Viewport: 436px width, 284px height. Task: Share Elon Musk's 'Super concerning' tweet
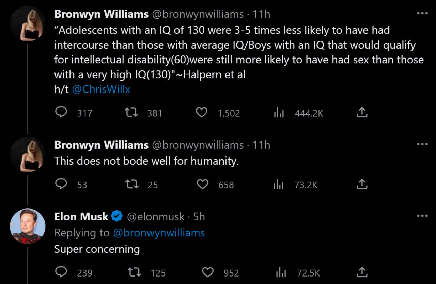pyautogui.click(x=362, y=272)
